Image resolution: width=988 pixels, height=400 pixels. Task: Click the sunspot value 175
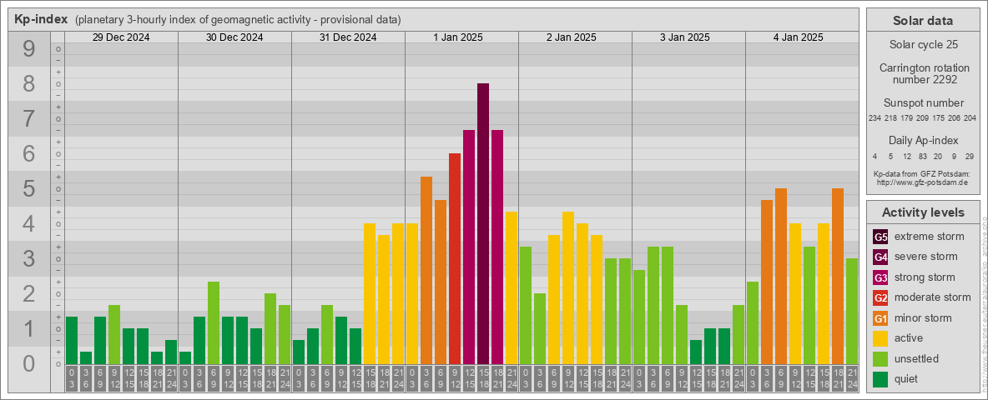pyautogui.click(x=939, y=118)
